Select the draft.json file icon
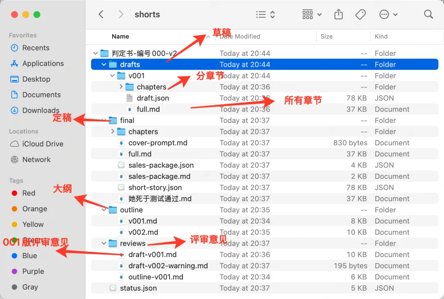This screenshot has height=299, width=444. (129, 98)
